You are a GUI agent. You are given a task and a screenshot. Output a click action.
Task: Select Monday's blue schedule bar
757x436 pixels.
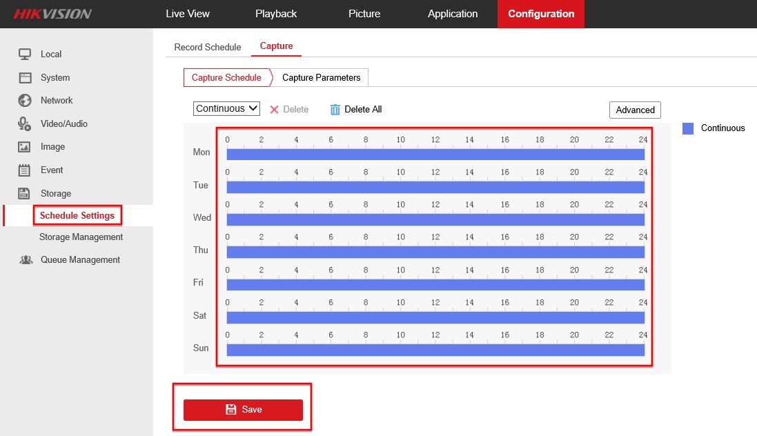pyautogui.click(x=435, y=155)
